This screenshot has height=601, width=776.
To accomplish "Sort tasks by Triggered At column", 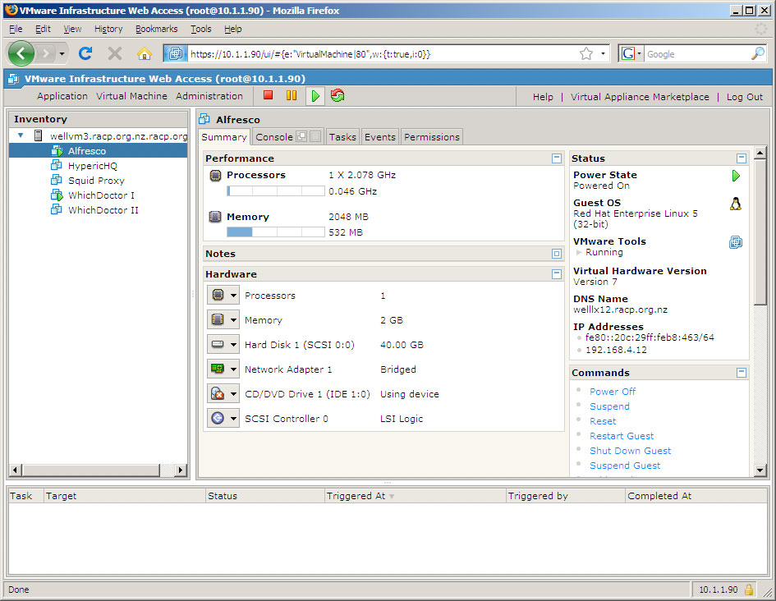I will coord(415,496).
